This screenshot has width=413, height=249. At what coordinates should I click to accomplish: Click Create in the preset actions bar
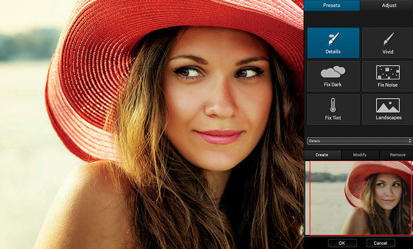click(x=322, y=155)
